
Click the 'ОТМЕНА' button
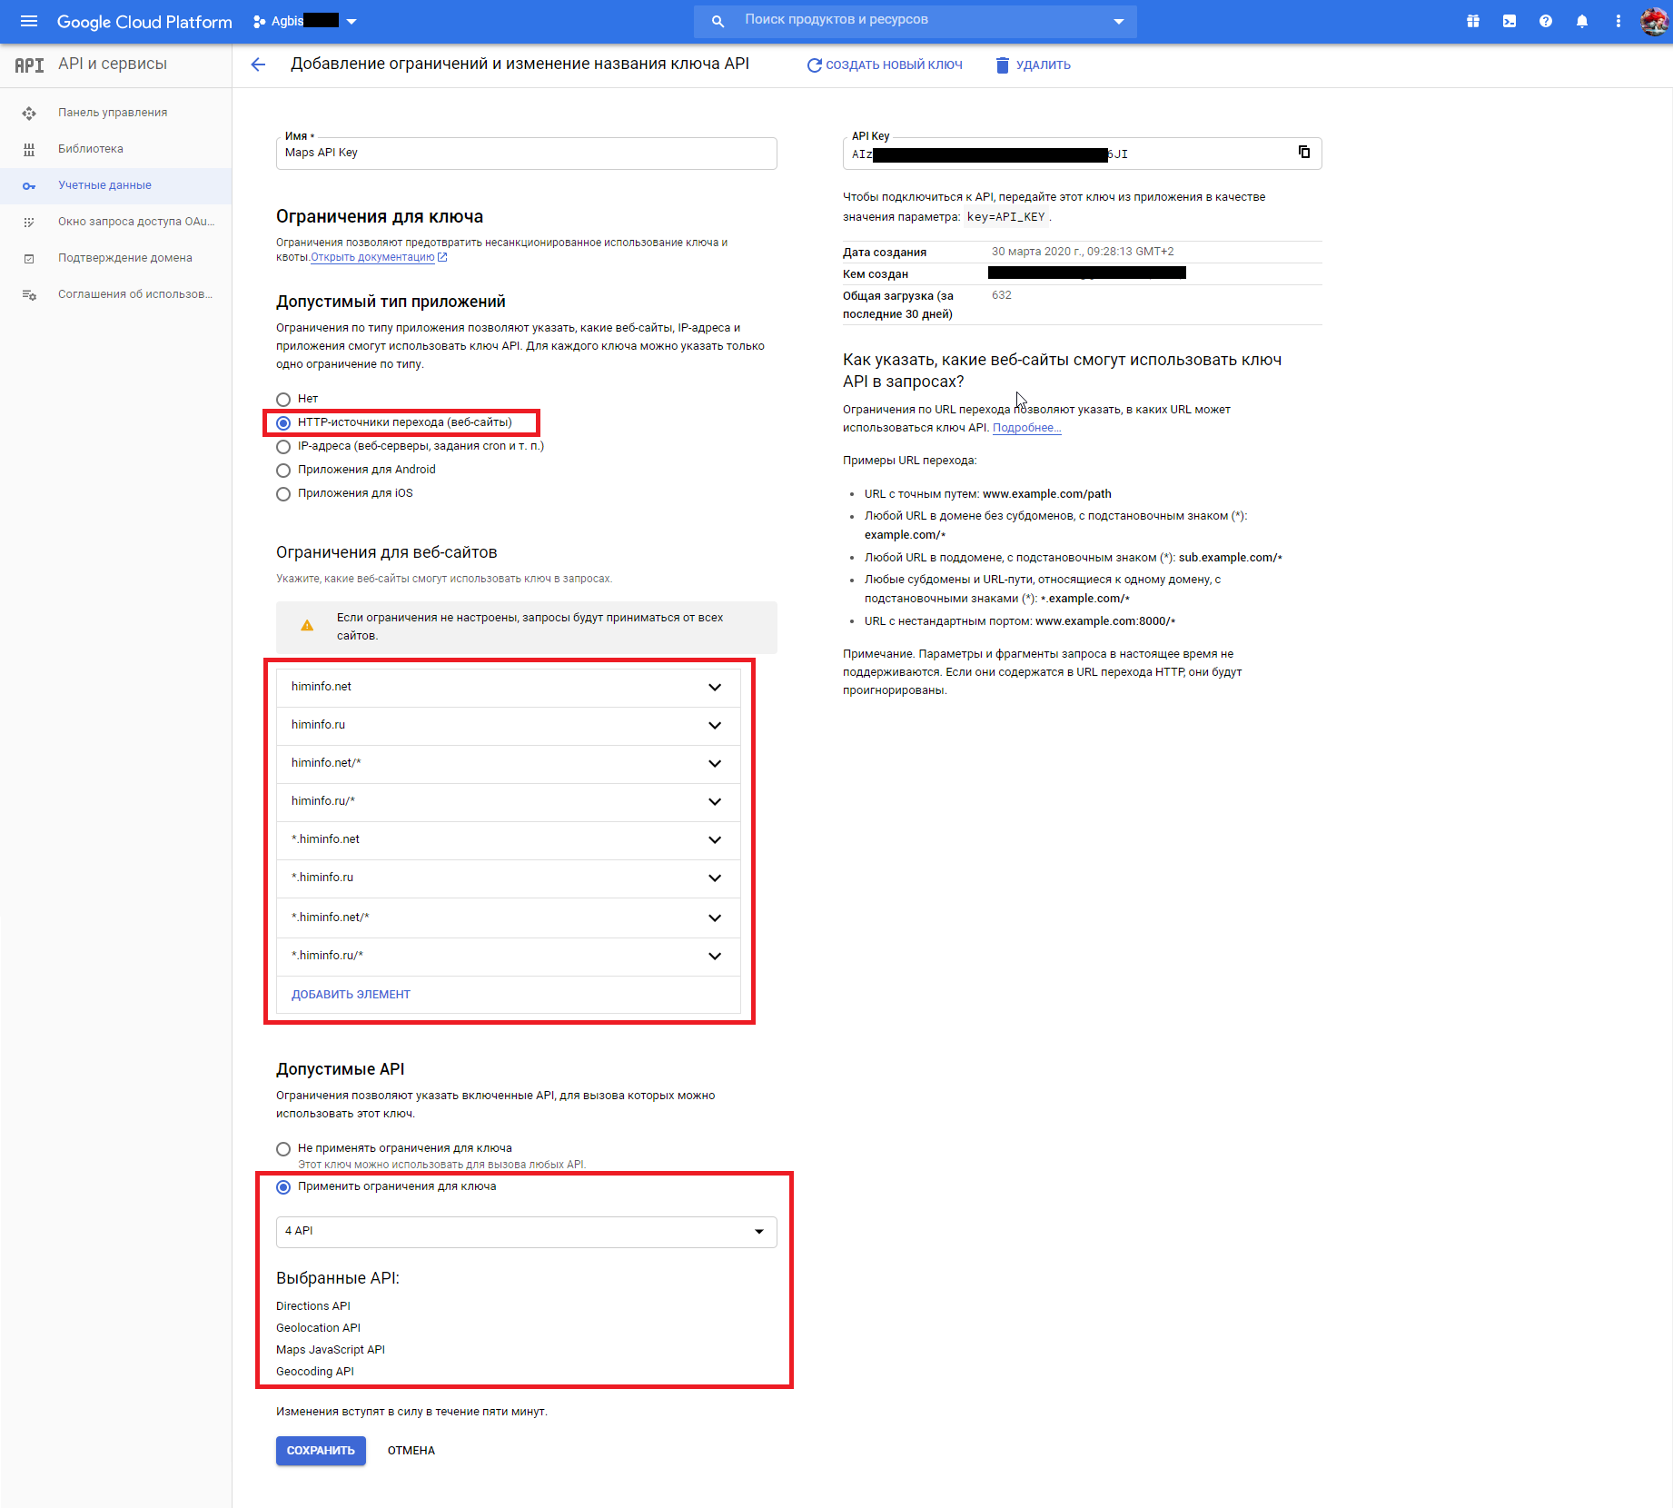click(411, 1451)
